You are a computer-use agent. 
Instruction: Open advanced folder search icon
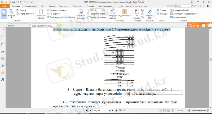(172, 6)
